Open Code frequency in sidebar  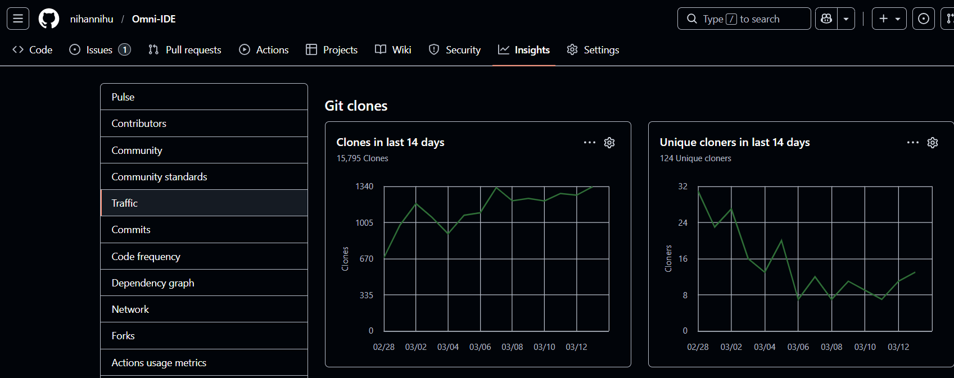[204, 256]
